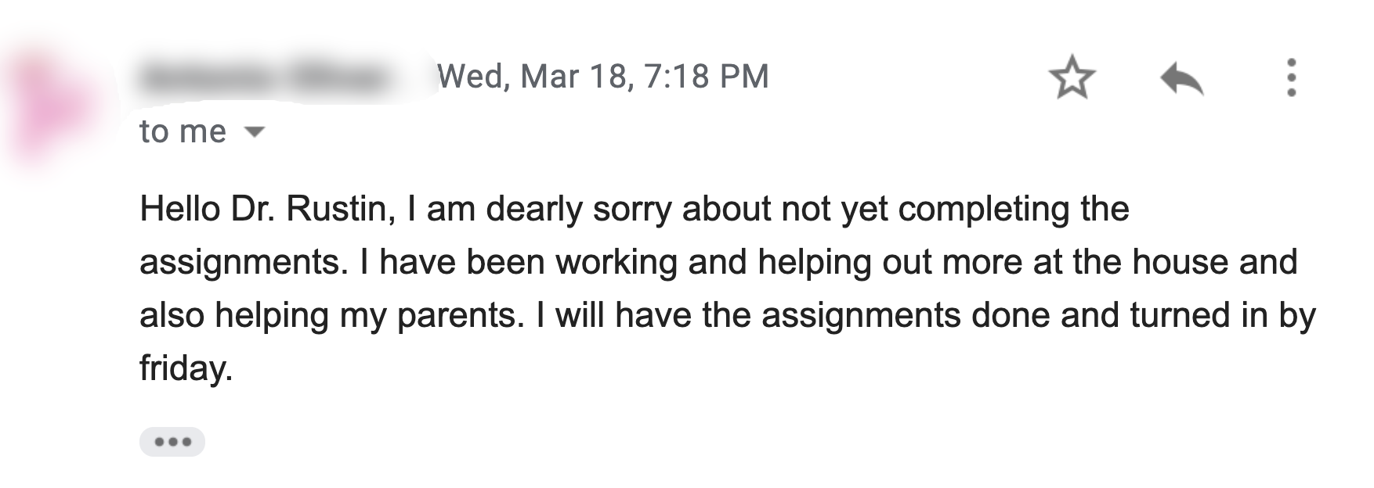Click "assignments." at the start of line two

pos(244,262)
